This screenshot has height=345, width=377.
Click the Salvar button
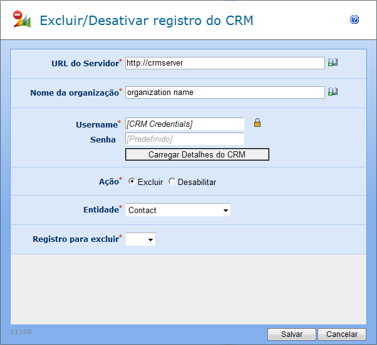[291, 334]
